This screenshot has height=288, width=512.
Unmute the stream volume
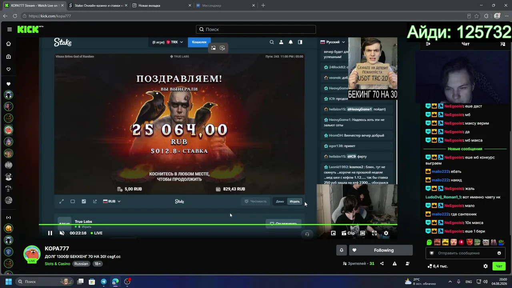click(62, 233)
